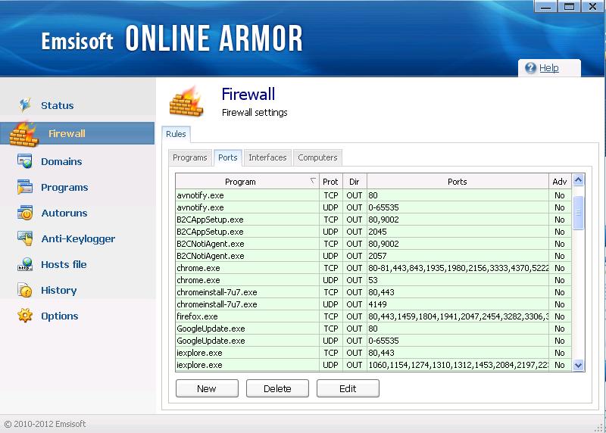Select the firefox.exe TCP row

[373, 316]
